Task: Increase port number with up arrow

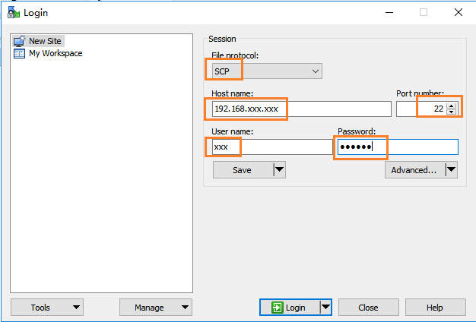Action: pos(452,106)
